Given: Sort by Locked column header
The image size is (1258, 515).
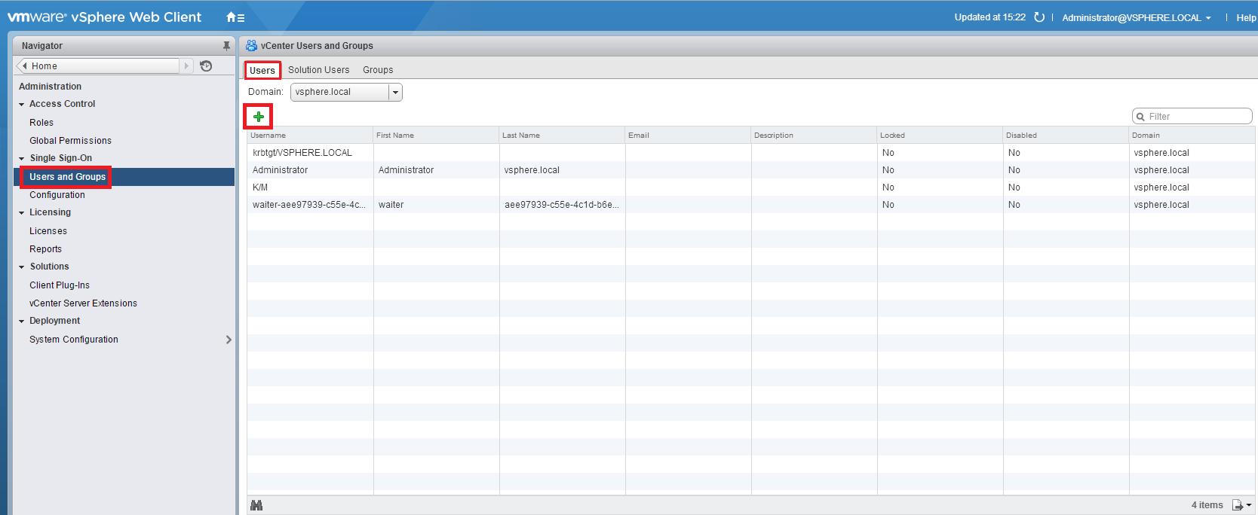Looking at the screenshot, I should point(940,136).
